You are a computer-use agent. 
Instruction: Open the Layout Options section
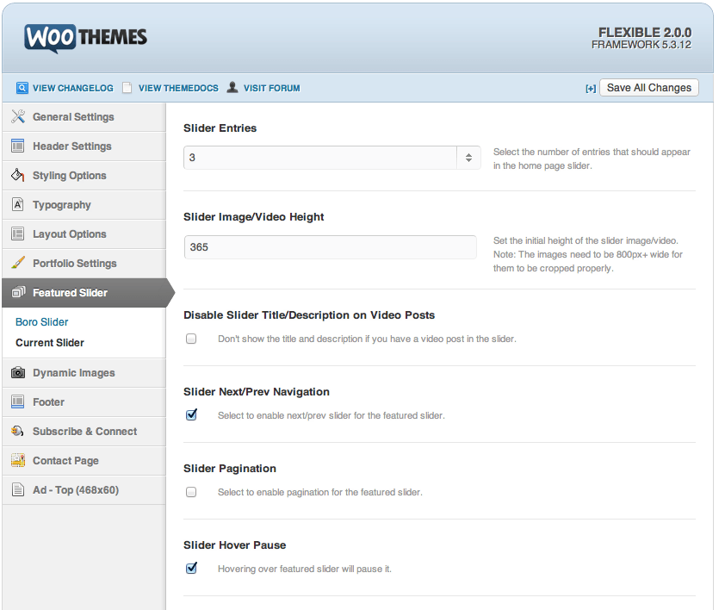click(69, 234)
